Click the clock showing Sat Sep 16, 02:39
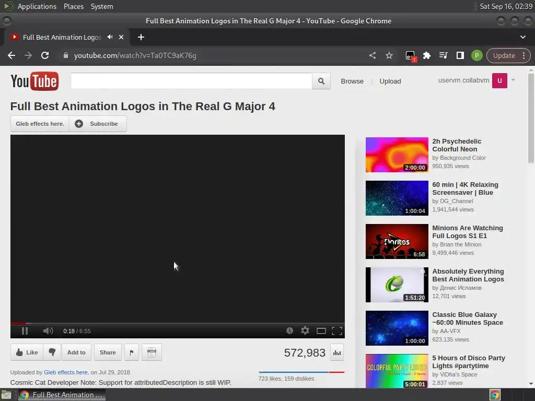The image size is (535, 401). 506,6
